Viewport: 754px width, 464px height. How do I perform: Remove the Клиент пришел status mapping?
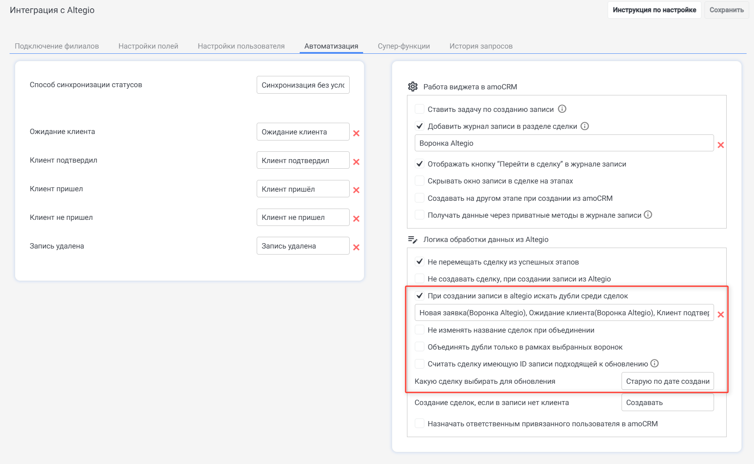356,190
